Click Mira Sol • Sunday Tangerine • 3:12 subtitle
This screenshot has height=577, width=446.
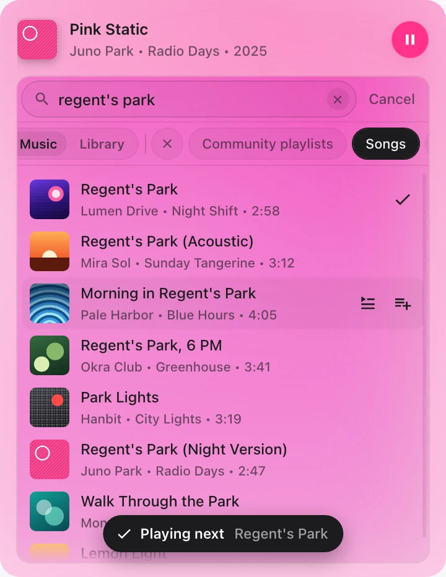point(188,262)
